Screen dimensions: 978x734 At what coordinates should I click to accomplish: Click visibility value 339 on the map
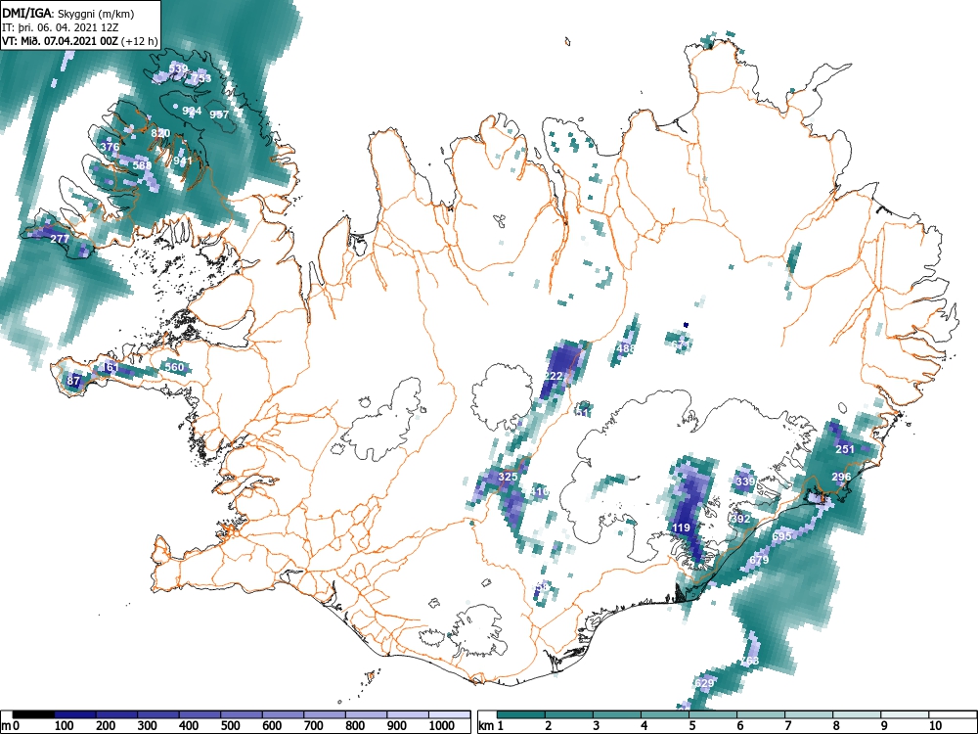(x=744, y=482)
